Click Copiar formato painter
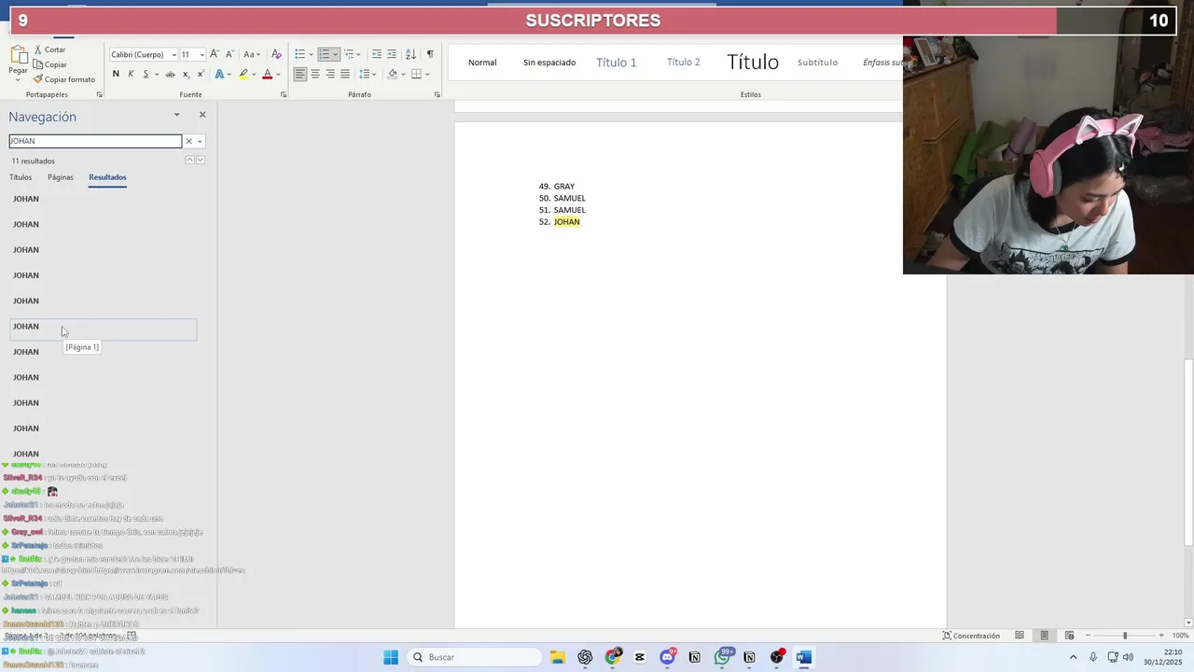The width and height of the screenshot is (1194, 672). coord(63,79)
